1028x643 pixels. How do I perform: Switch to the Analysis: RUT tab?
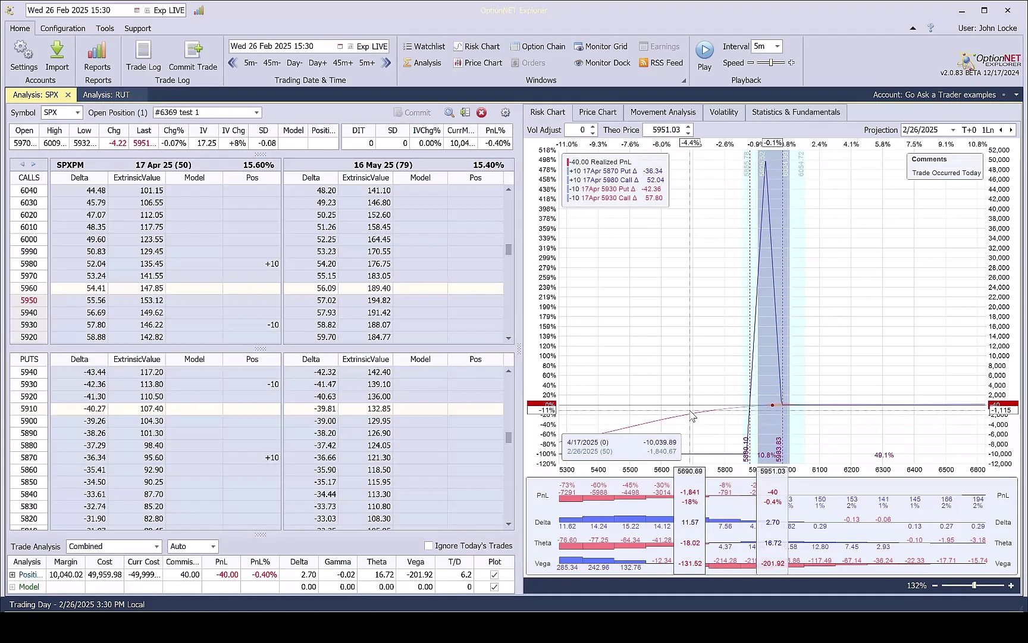click(106, 95)
